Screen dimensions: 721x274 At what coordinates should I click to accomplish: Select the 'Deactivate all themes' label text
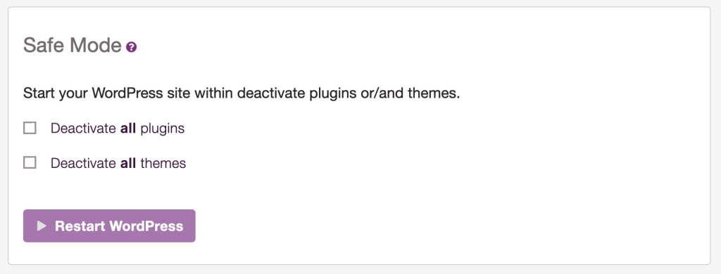click(x=118, y=163)
